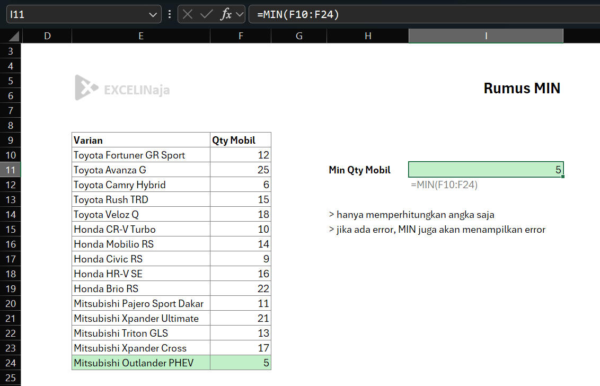Click quantity 13 for Triton GLS
Screen dimensions: 600x386
(x=241, y=333)
